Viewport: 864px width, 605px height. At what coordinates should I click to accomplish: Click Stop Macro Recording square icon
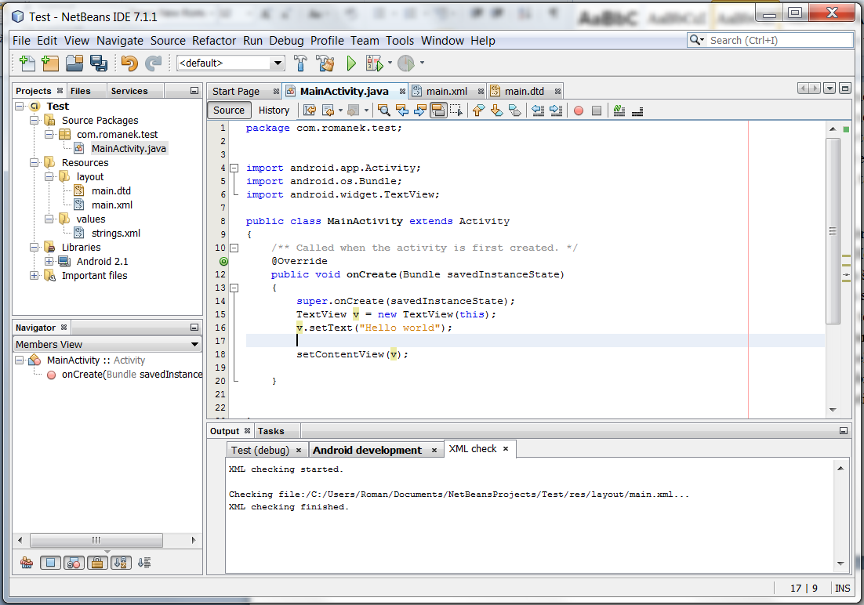pos(596,110)
